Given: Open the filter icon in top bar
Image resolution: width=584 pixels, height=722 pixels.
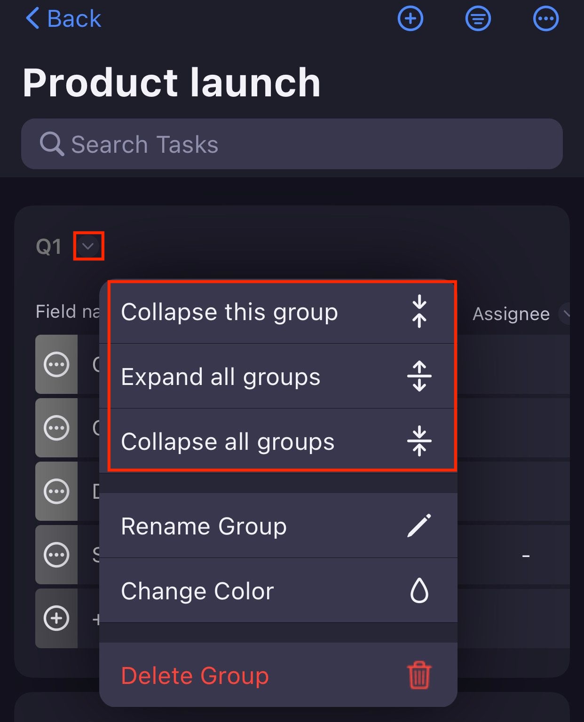Looking at the screenshot, I should click(x=478, y=19).
